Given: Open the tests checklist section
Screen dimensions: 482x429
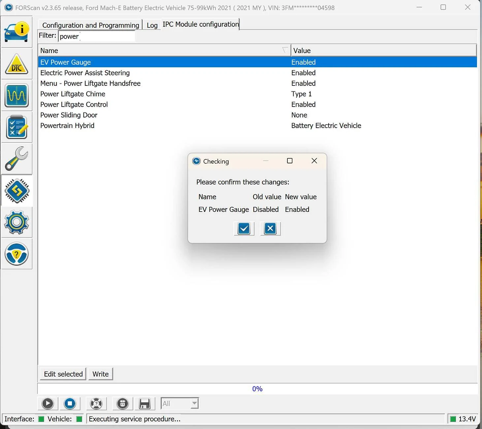Looking at the screenshot, I should point(16,127).
